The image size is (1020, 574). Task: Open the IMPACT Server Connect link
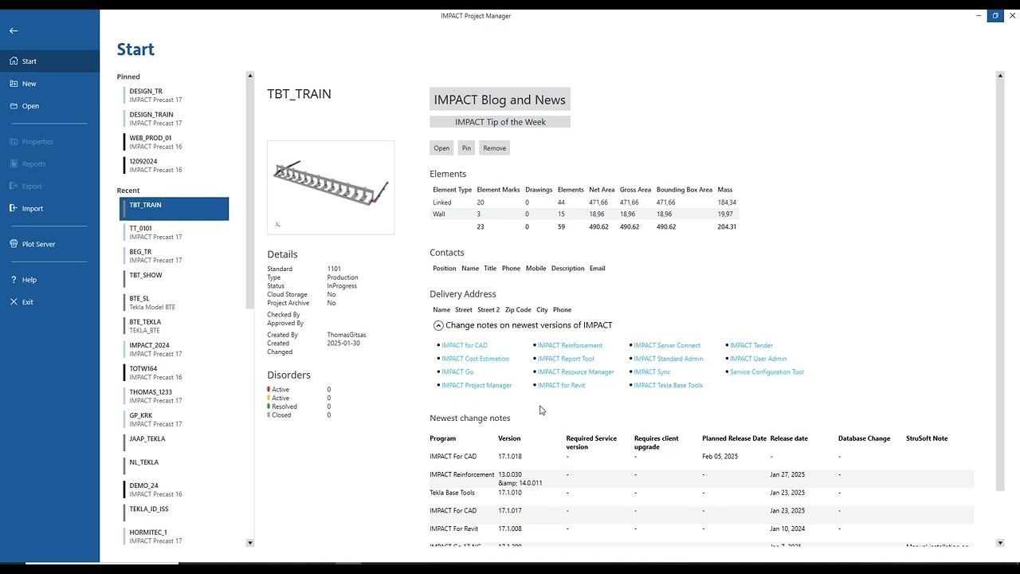click(667, 345)
